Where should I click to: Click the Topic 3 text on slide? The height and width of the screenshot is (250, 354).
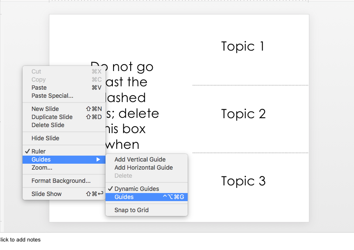pyautogui.click(x=243, y=181)
